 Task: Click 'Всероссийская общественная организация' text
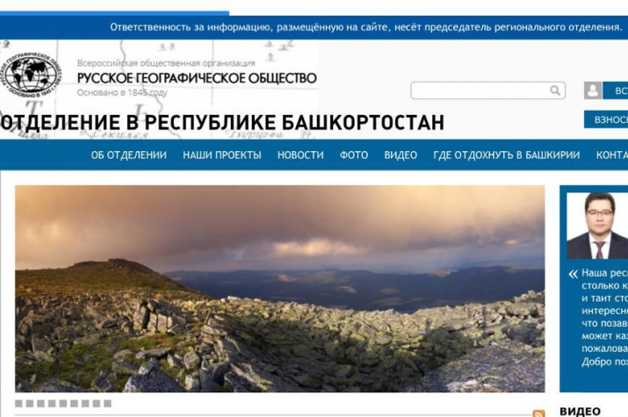click(166, 63)
